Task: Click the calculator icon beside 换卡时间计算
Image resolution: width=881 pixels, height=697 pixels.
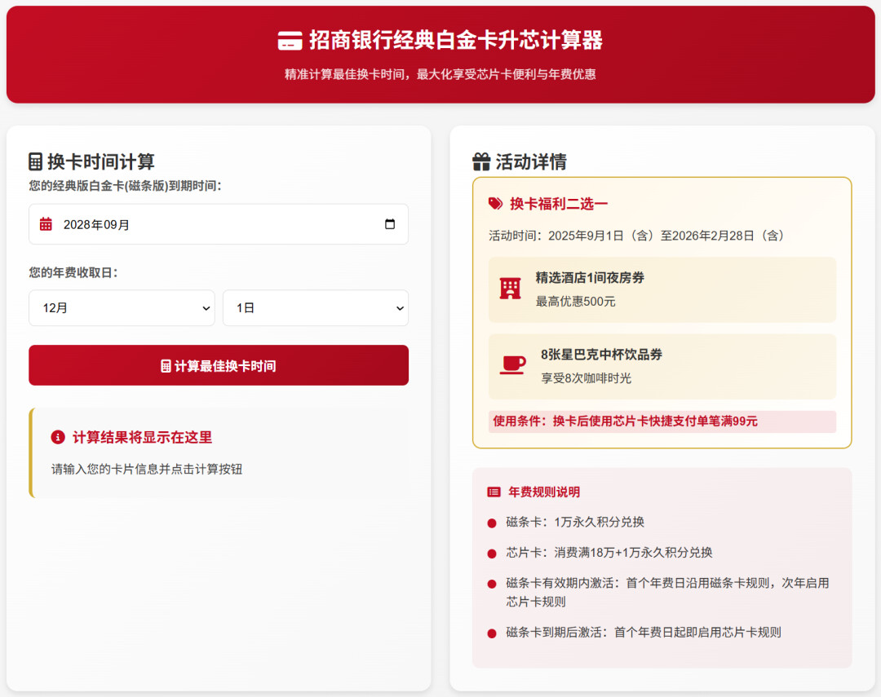Action: (36, 161)
